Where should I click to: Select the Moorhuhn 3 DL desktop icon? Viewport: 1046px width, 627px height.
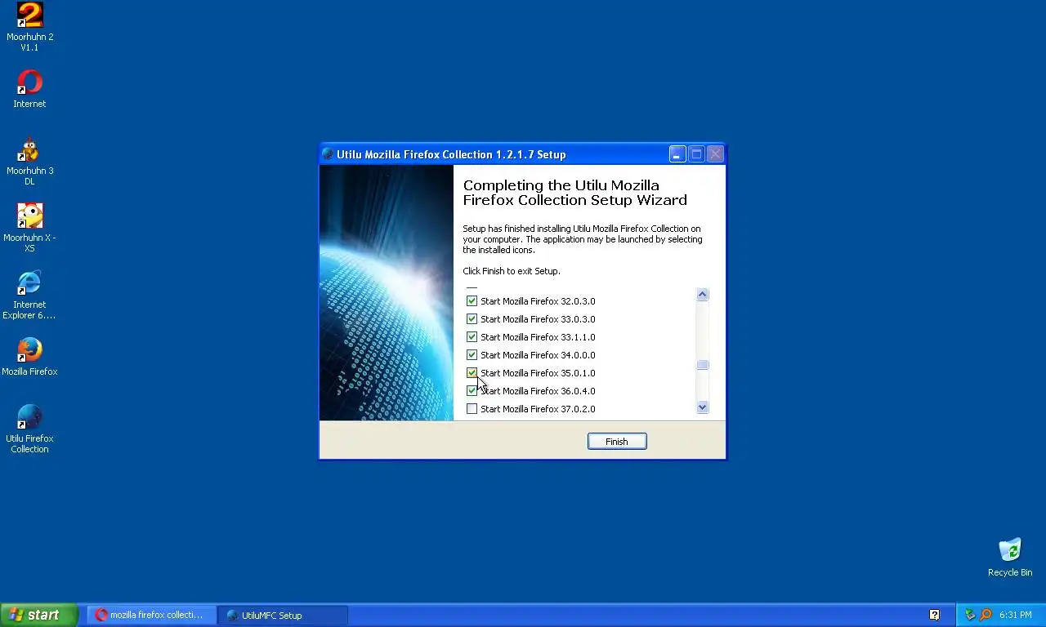click(29, 160)
